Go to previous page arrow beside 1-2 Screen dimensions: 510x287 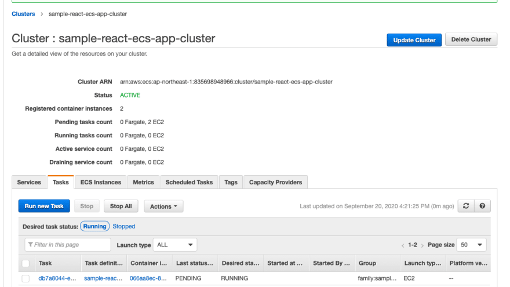[403, 245]
